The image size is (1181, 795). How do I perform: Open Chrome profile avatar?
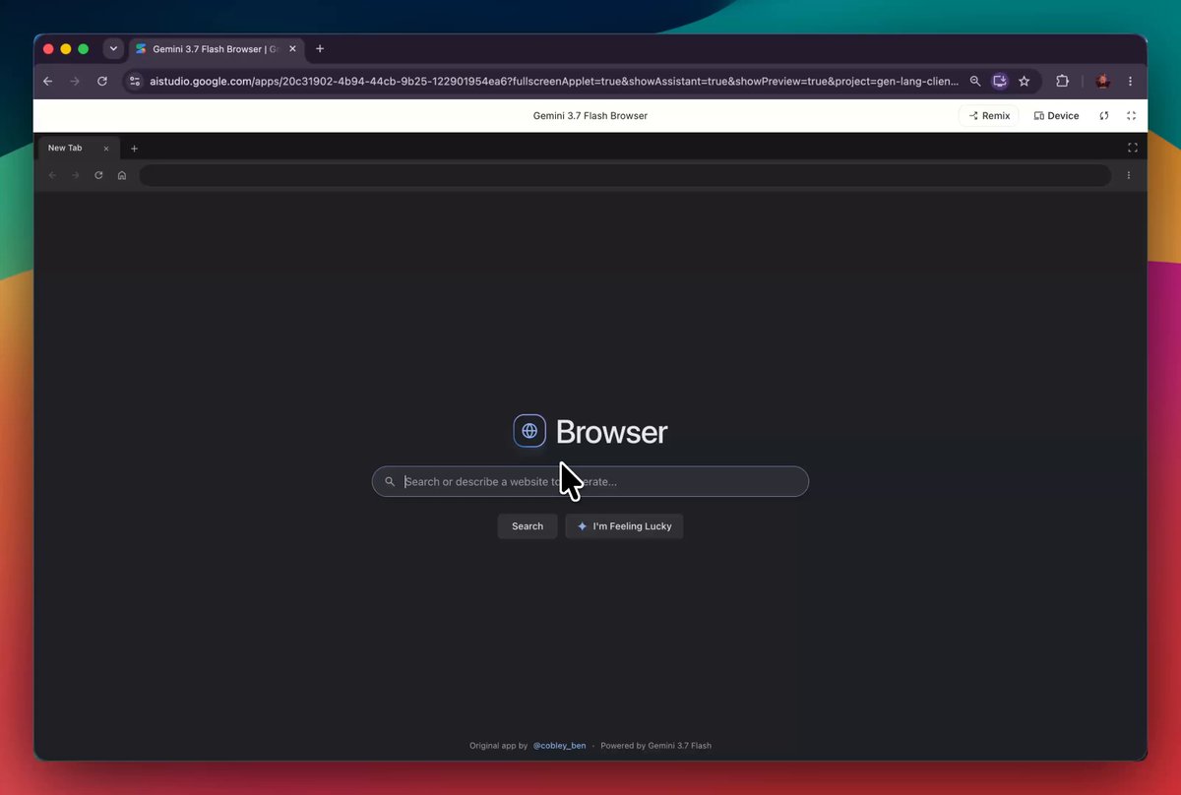pos(1103,82)
